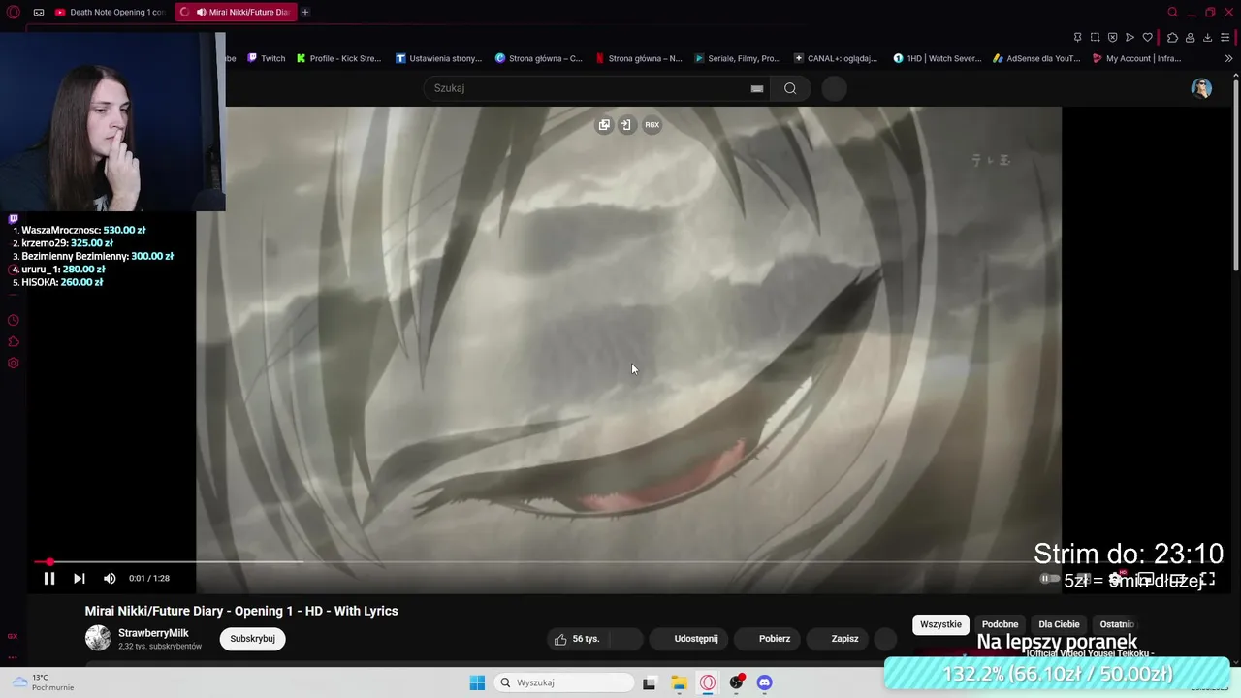The image size is (1241, 698).
Task: Open the YouTube account avatar menu
Action: (x=1201, y=88)
